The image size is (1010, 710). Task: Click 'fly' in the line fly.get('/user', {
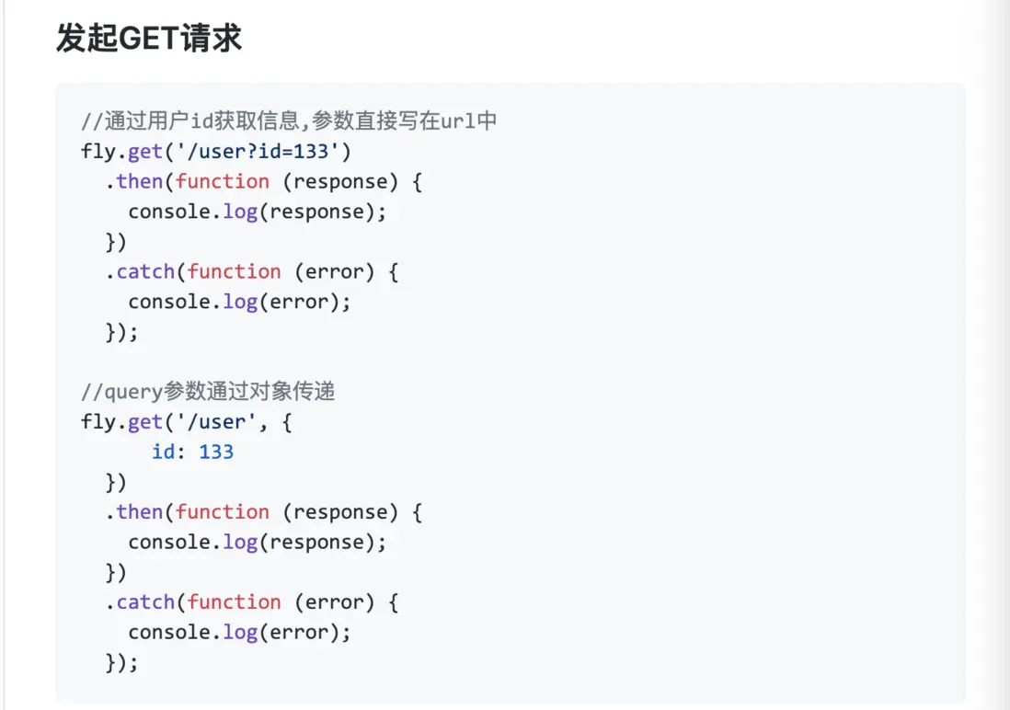pyautogui.click(x=98, y=422)
